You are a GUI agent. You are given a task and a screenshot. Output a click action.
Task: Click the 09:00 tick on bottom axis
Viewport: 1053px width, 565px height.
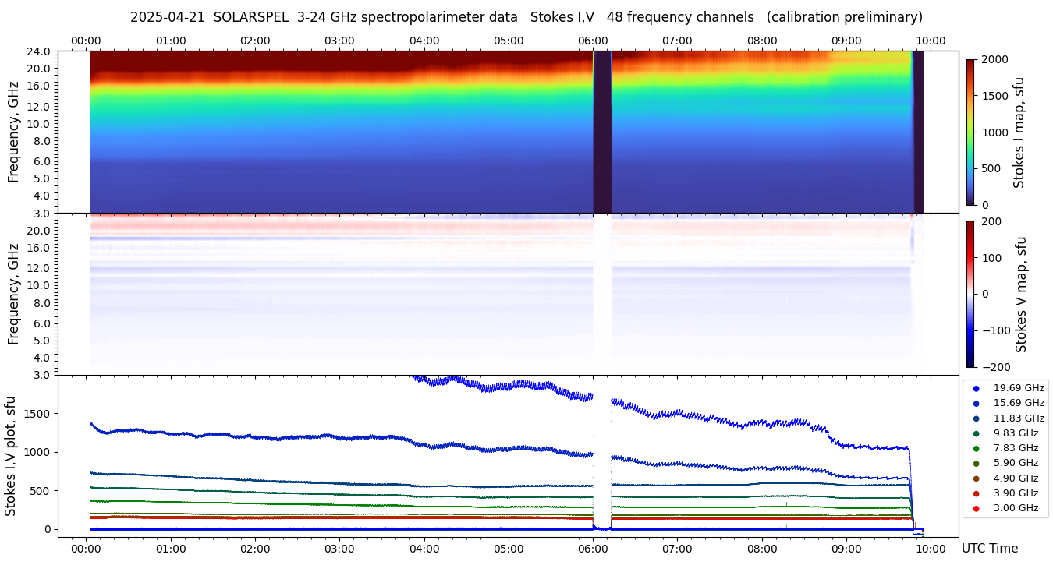coord(846,548)
